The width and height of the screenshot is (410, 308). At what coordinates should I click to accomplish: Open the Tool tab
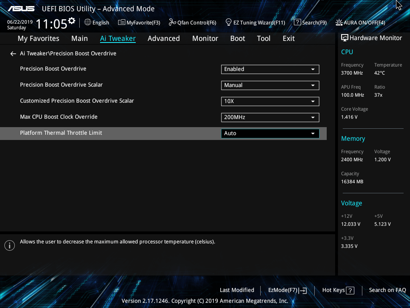(x=263, y=38)
